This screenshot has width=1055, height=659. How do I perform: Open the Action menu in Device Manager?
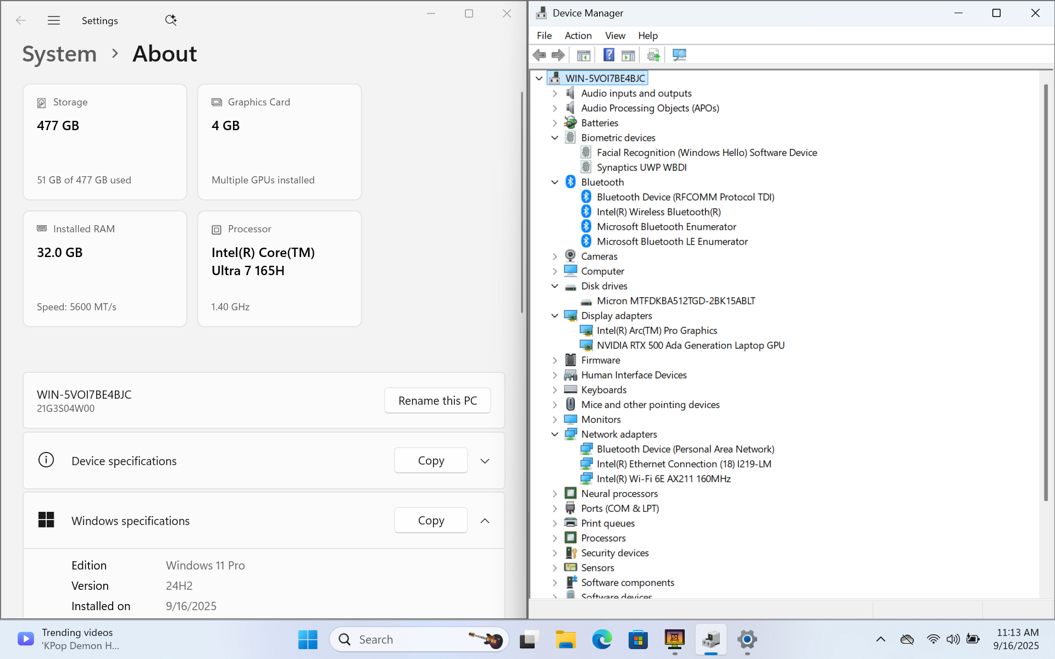(x=578, y=36)
